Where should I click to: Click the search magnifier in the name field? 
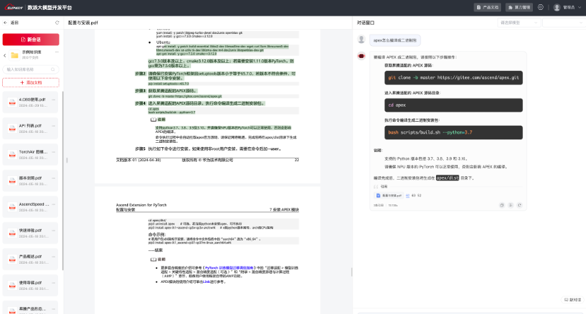(53, 69)
